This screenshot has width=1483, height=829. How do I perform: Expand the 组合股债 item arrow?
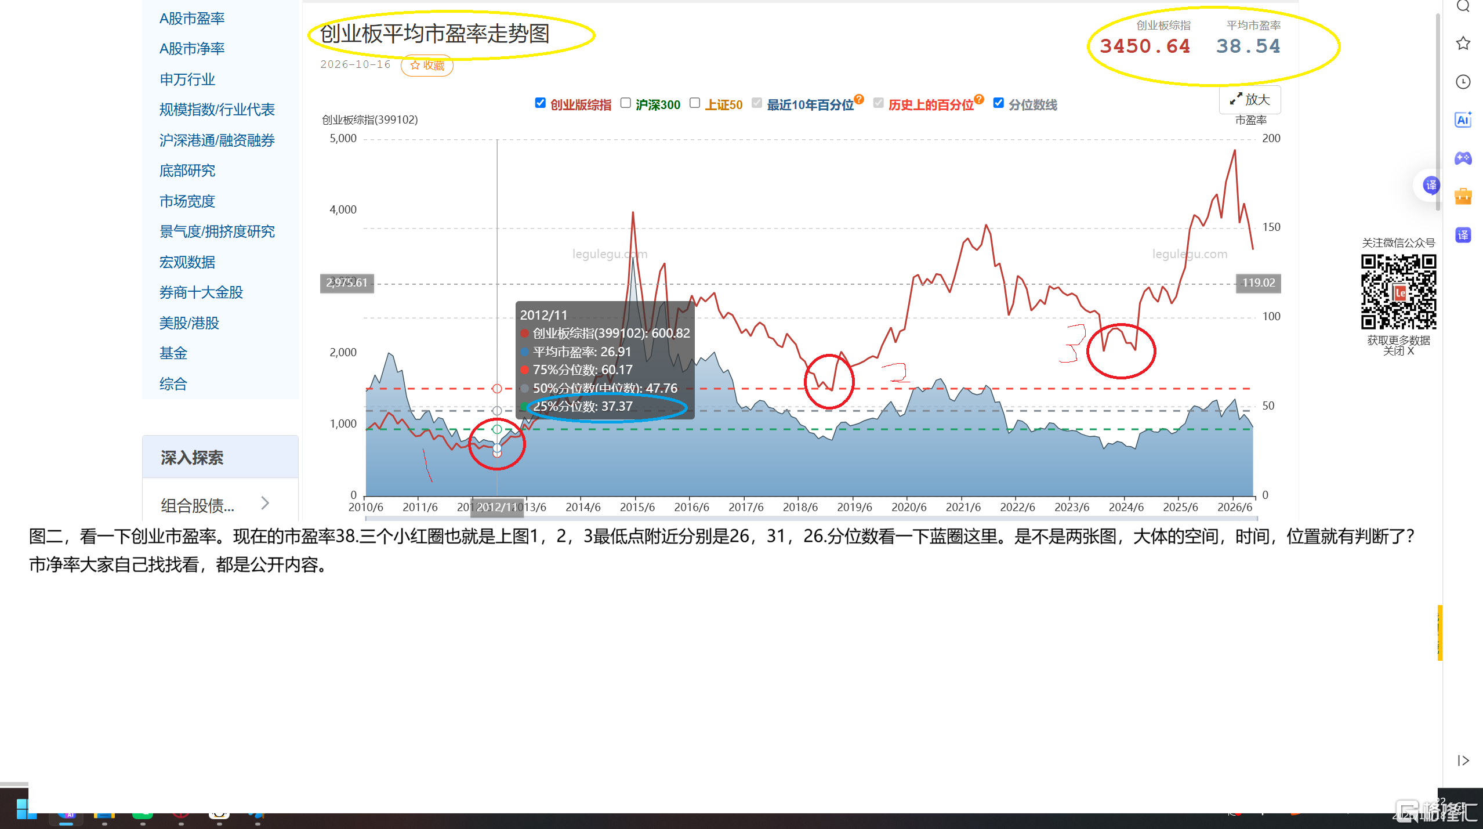point(265,503)
